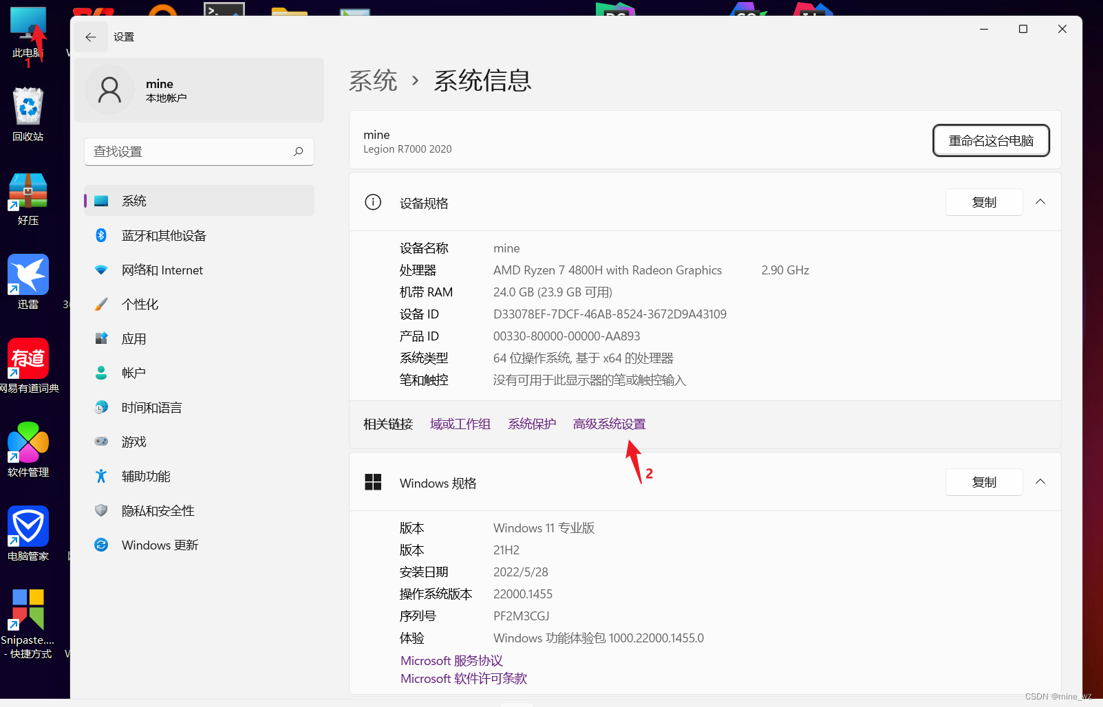
Task: Collapse the Windows 规格 section
Action: [1040, 482]
